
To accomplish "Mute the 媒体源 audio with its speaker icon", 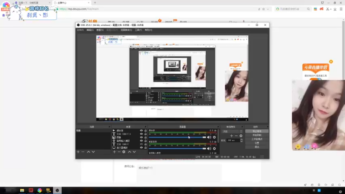I will click(209, 137).
